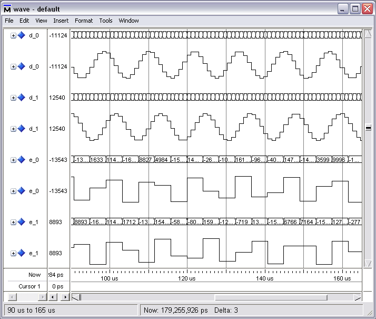Open the Format menu
376x319 pixels.
click(x=83, y=21)
